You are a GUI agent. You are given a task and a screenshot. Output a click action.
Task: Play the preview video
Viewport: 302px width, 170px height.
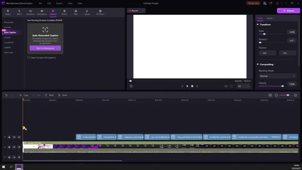187,86
